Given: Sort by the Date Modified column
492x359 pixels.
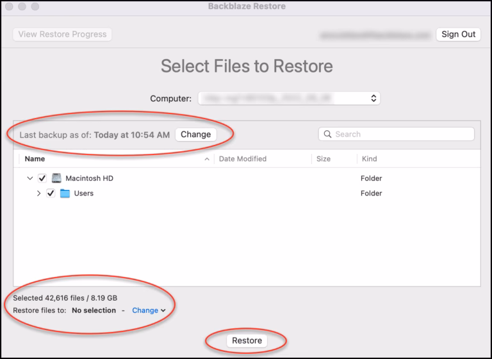Looking at the screenshot, I should point(243,159).
